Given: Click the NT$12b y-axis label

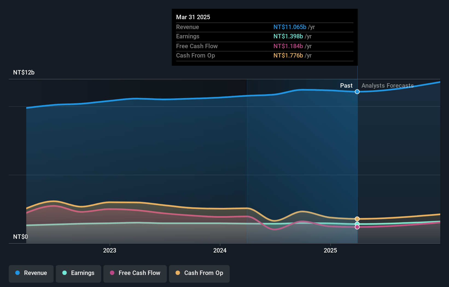Looking at the screenshot, I should point(24,73).
